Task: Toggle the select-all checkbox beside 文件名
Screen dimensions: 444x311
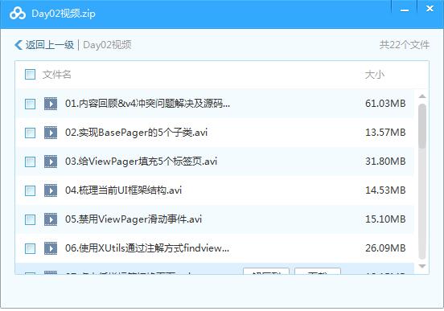Action: coord(30,75)
